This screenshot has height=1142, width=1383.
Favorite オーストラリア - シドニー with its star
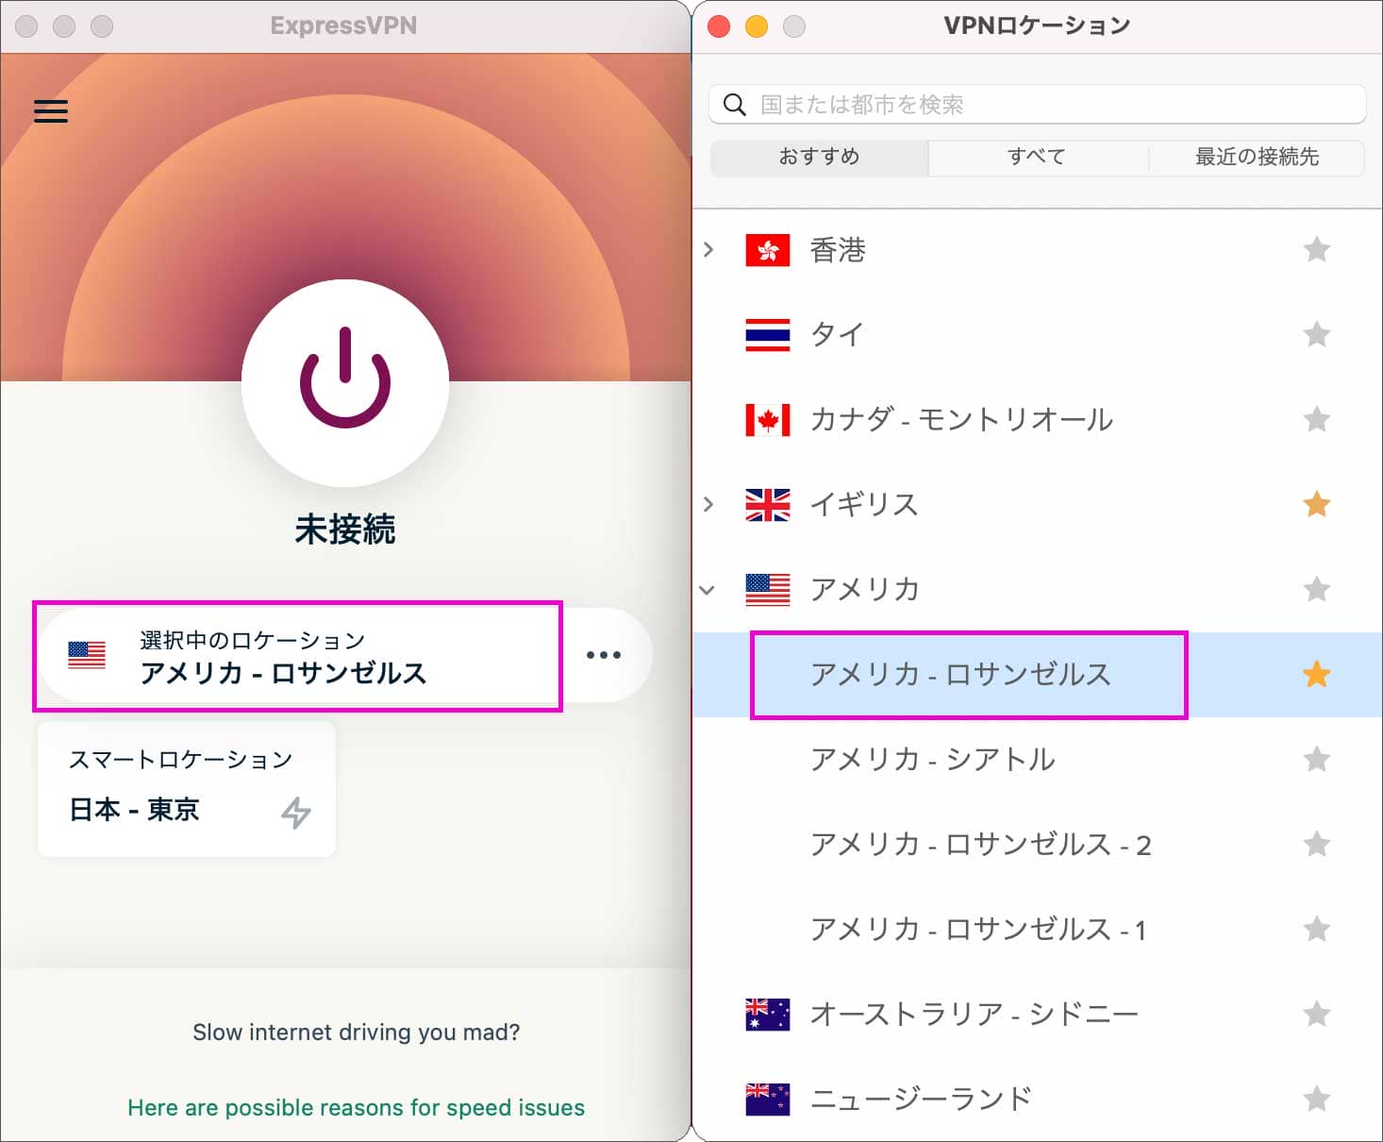click(x=1317, y=1015)
